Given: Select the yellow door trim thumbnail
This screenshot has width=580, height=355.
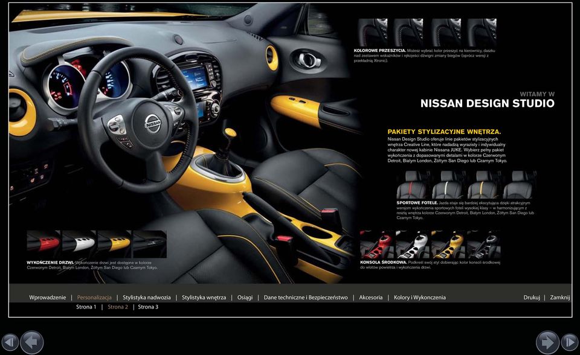Looking at the screenshot, I should coord(114,244).
